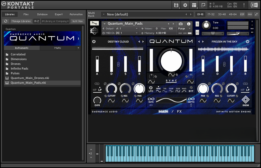Click the Instr Nav button
The image size is (261, 168).
[78, 21]
